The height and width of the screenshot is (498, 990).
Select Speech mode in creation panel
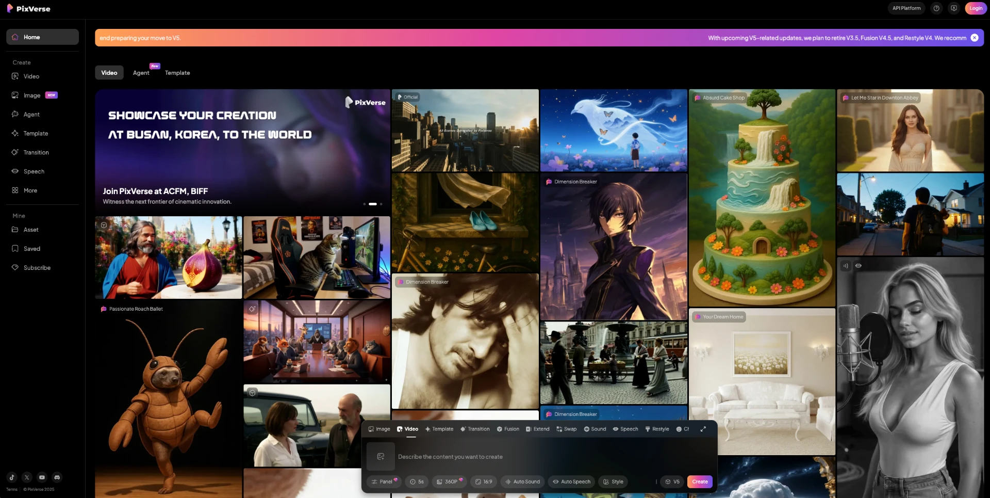(625, 429)
